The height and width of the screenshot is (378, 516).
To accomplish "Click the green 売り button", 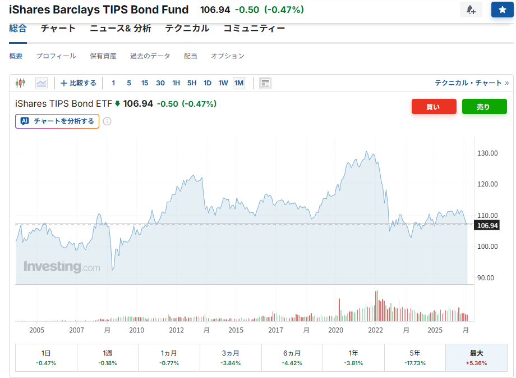I will 484,107.
